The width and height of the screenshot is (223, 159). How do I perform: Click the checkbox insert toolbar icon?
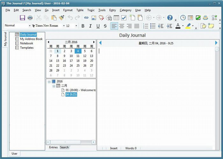(x=124, y=18)
